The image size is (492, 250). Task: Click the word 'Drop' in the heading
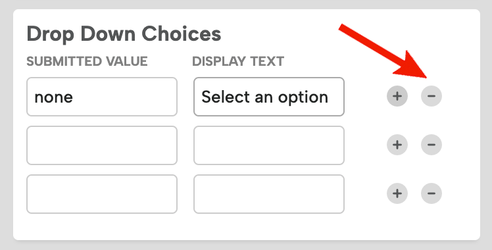(51, 34)
